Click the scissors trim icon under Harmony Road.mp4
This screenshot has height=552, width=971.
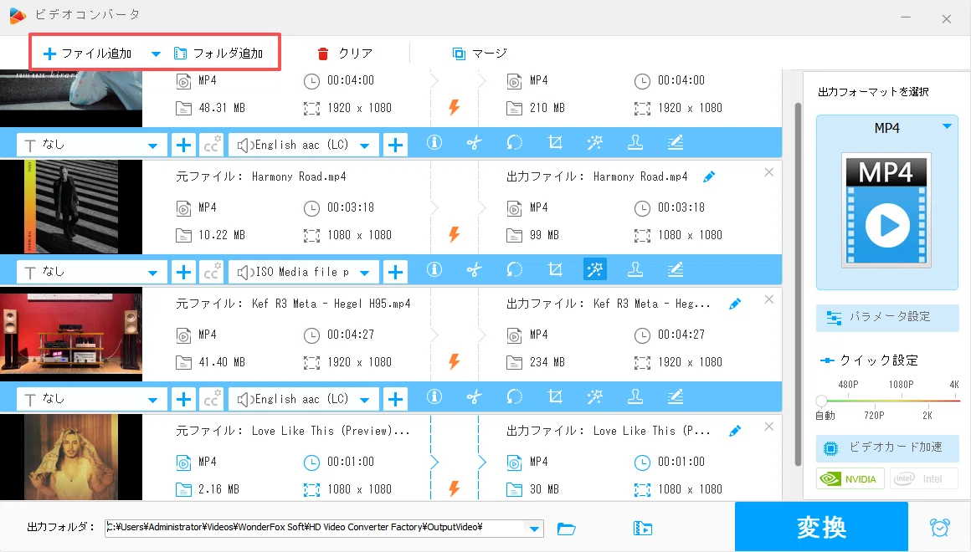click(x=475, y=270)
